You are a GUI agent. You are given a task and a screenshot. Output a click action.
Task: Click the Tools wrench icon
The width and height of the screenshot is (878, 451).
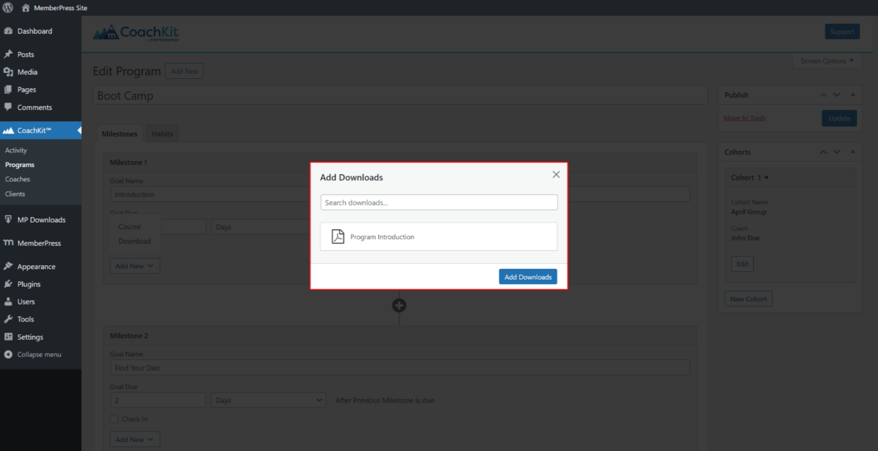tap(9, 319)
